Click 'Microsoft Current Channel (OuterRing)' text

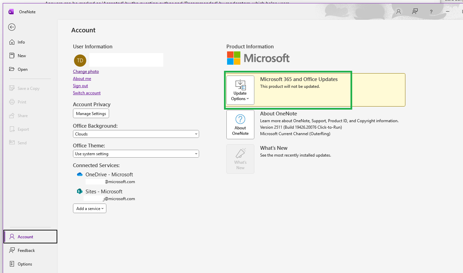(295, 134)
